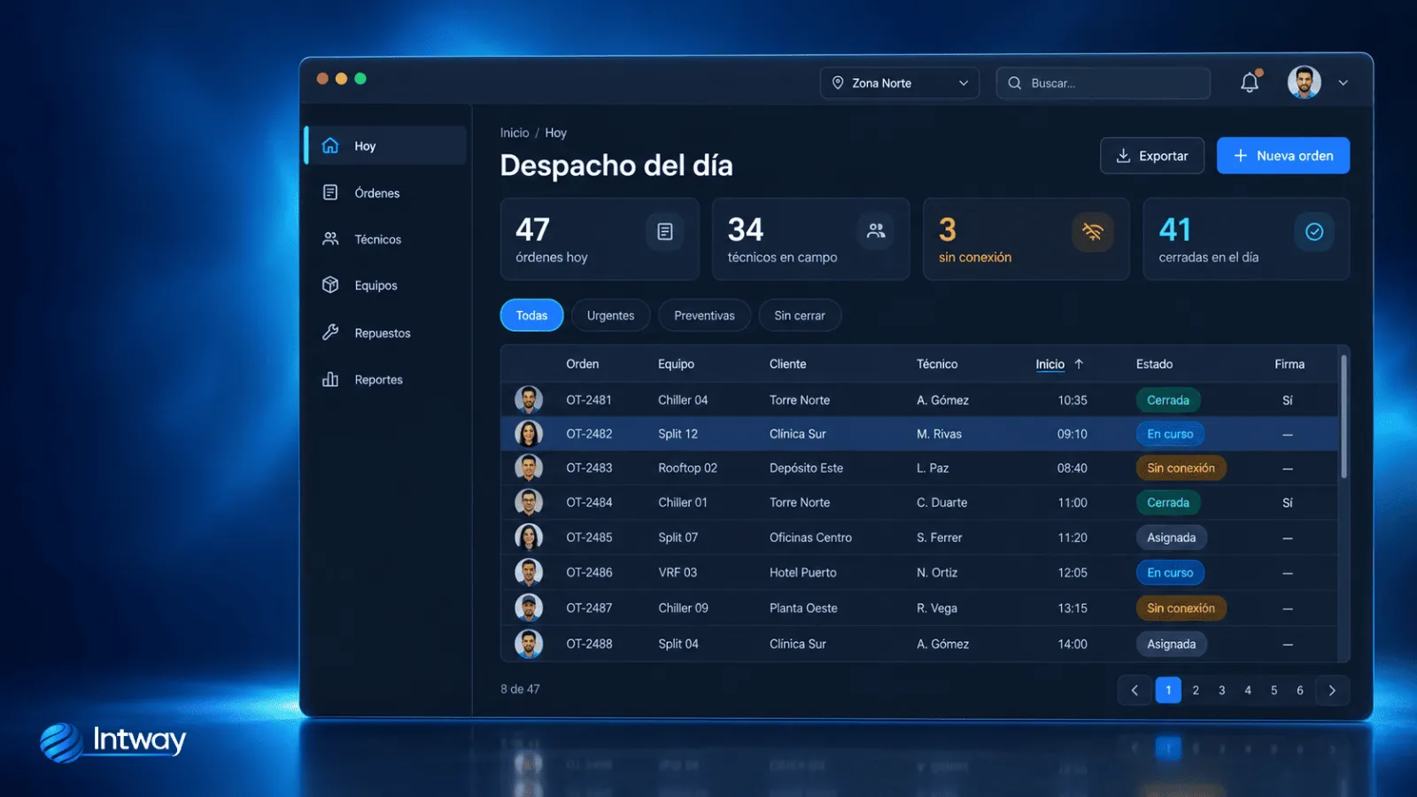This screenshot has width=1417, height=797.
Task: Open the notifications bell
Action: point(1250,82)
